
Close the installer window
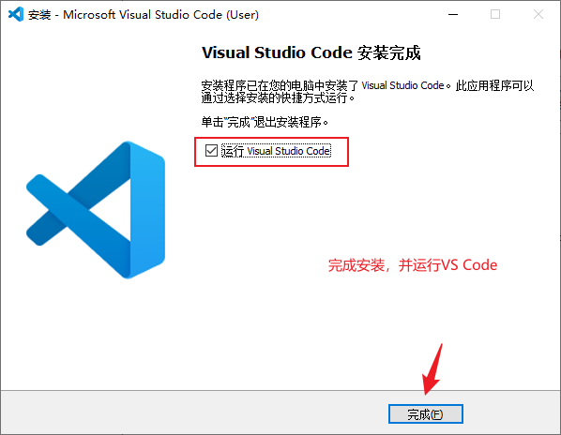click(x=538, y=15)
